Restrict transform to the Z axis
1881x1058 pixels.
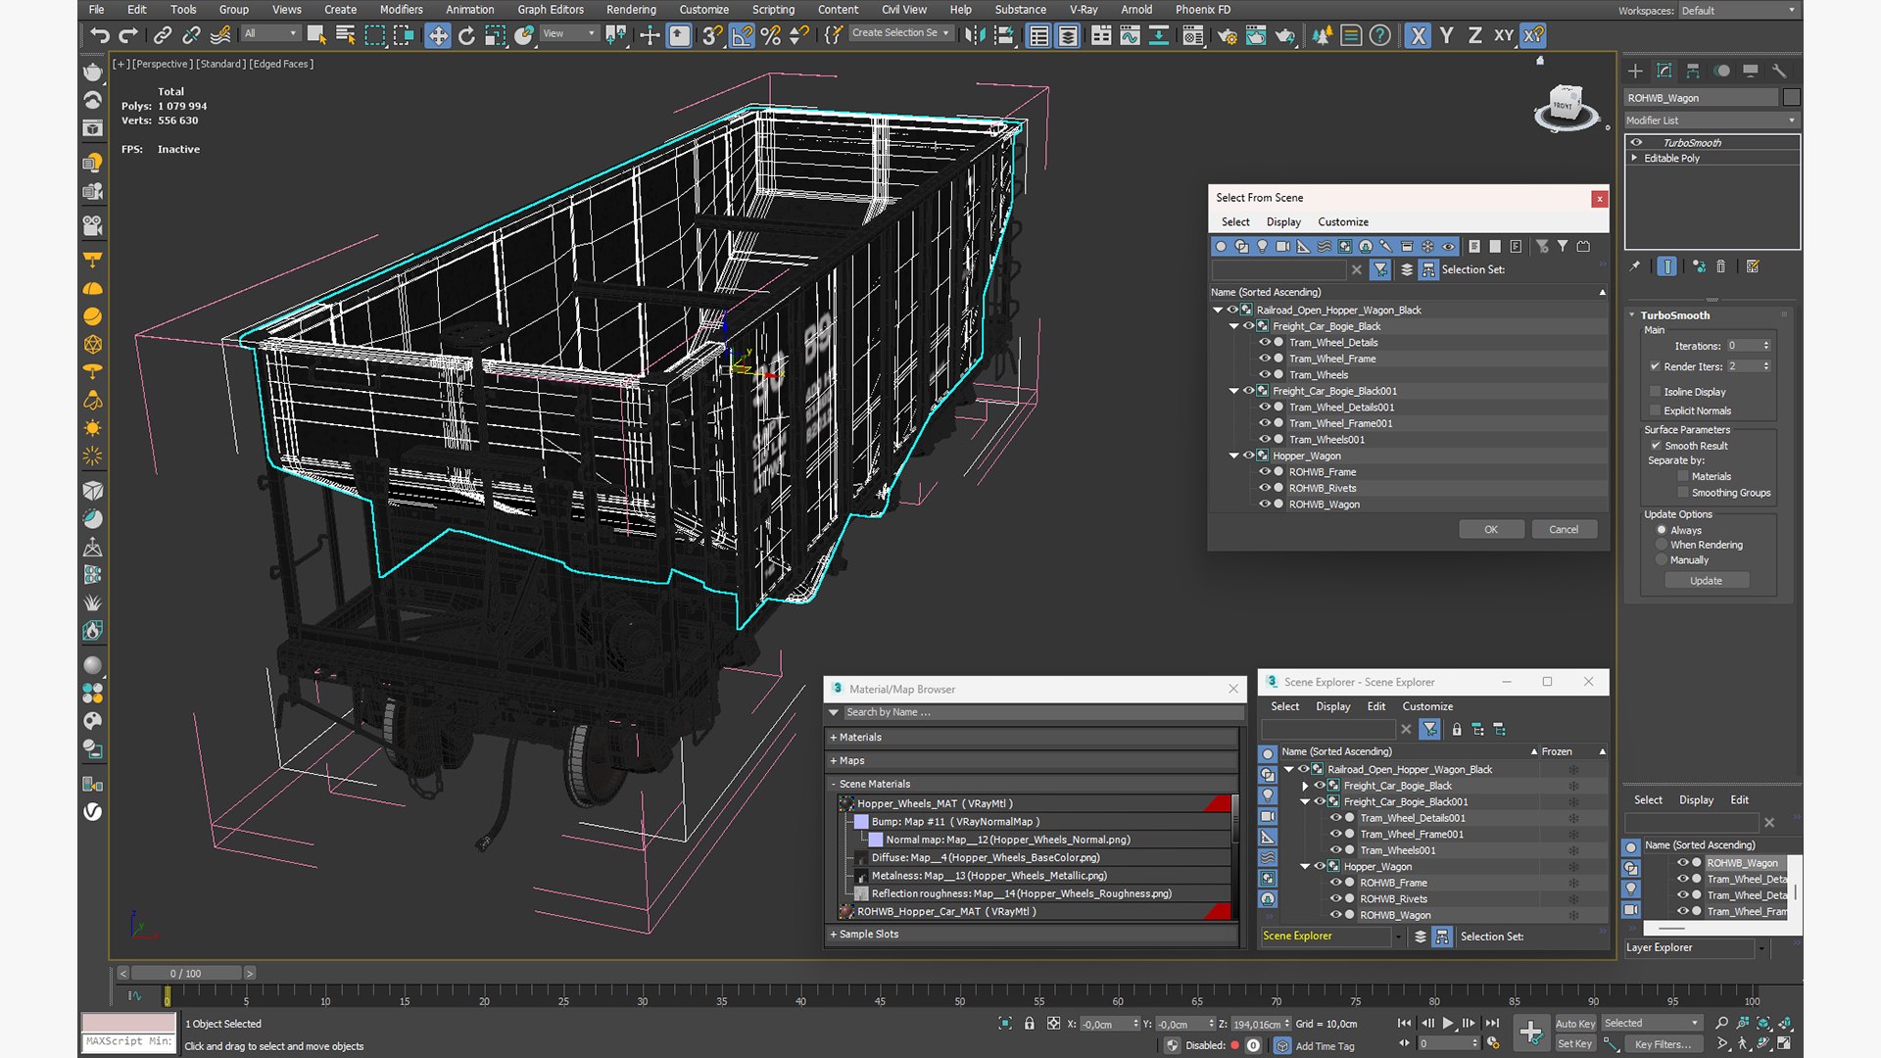click(1474, 36)
